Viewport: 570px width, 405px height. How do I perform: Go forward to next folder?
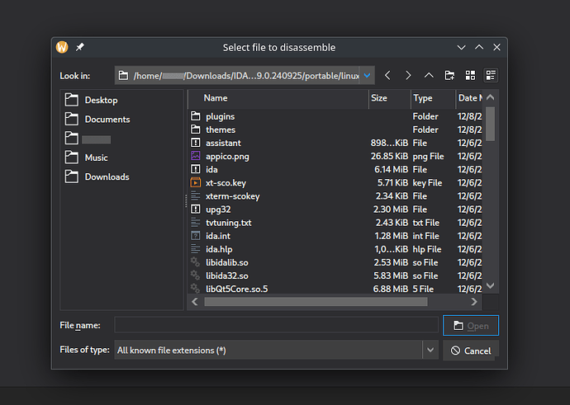[x=408, y=76]
